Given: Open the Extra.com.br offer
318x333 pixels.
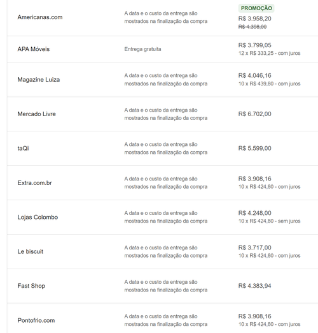Looking at the screenshot, I should coord(34,183).
